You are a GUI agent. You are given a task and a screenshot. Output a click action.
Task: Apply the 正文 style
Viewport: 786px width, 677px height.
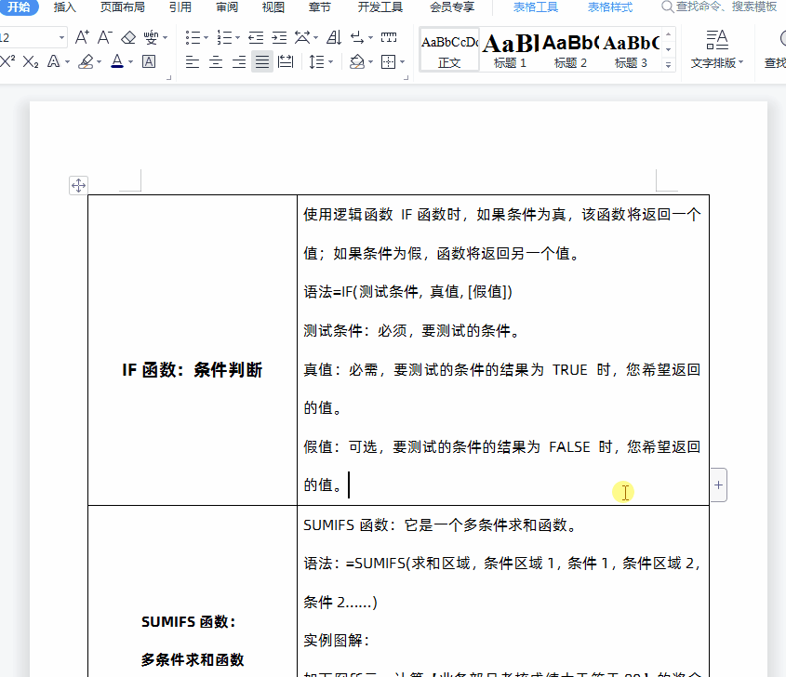[x=449, y=49]
